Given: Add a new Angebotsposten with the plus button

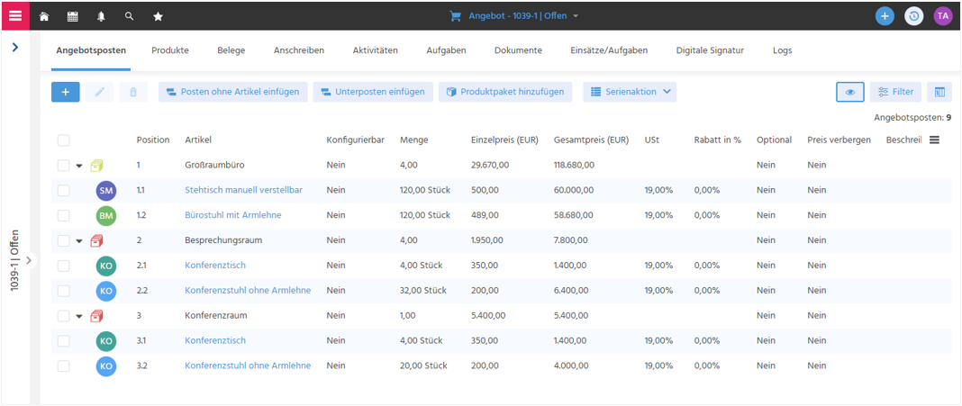Looking at the screenshot, I should (66, 92).
